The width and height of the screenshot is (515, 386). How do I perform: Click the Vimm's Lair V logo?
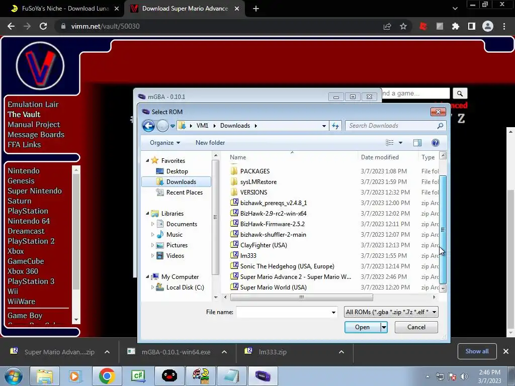click(40, 66)
